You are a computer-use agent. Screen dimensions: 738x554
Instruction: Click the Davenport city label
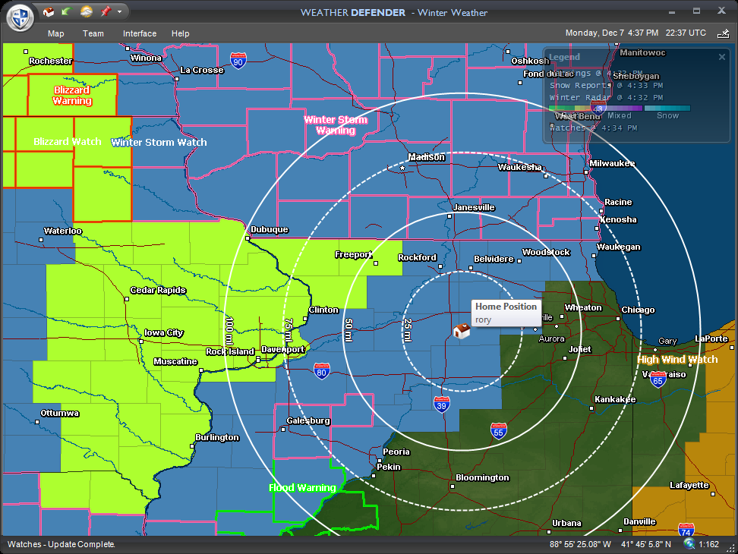coord(283,349)
